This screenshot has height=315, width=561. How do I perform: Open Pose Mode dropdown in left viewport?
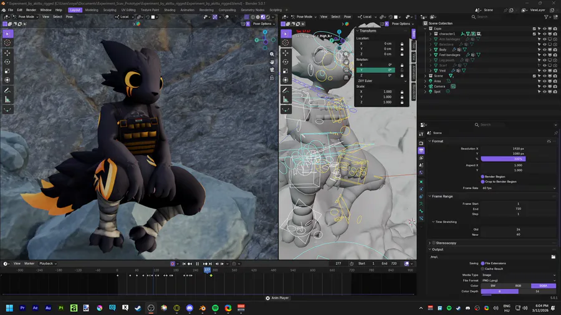pyautogui.click(x=26, y=17)
